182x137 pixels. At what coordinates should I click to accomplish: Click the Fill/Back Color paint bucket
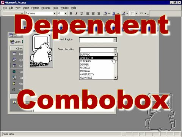click(105, 13)
